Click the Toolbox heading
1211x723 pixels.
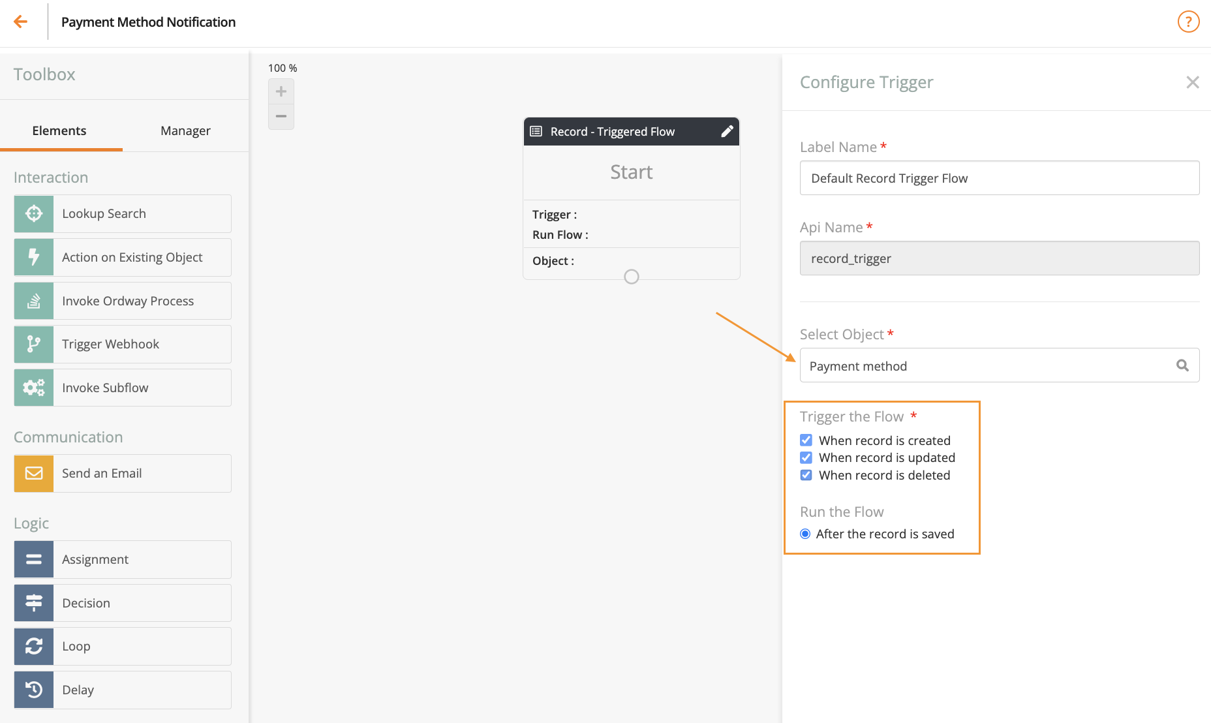point(44,74)
